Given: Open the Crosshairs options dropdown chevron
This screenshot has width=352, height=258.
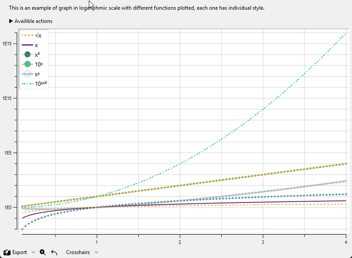Looking at the screenshot, I should [x=96, y=252].
